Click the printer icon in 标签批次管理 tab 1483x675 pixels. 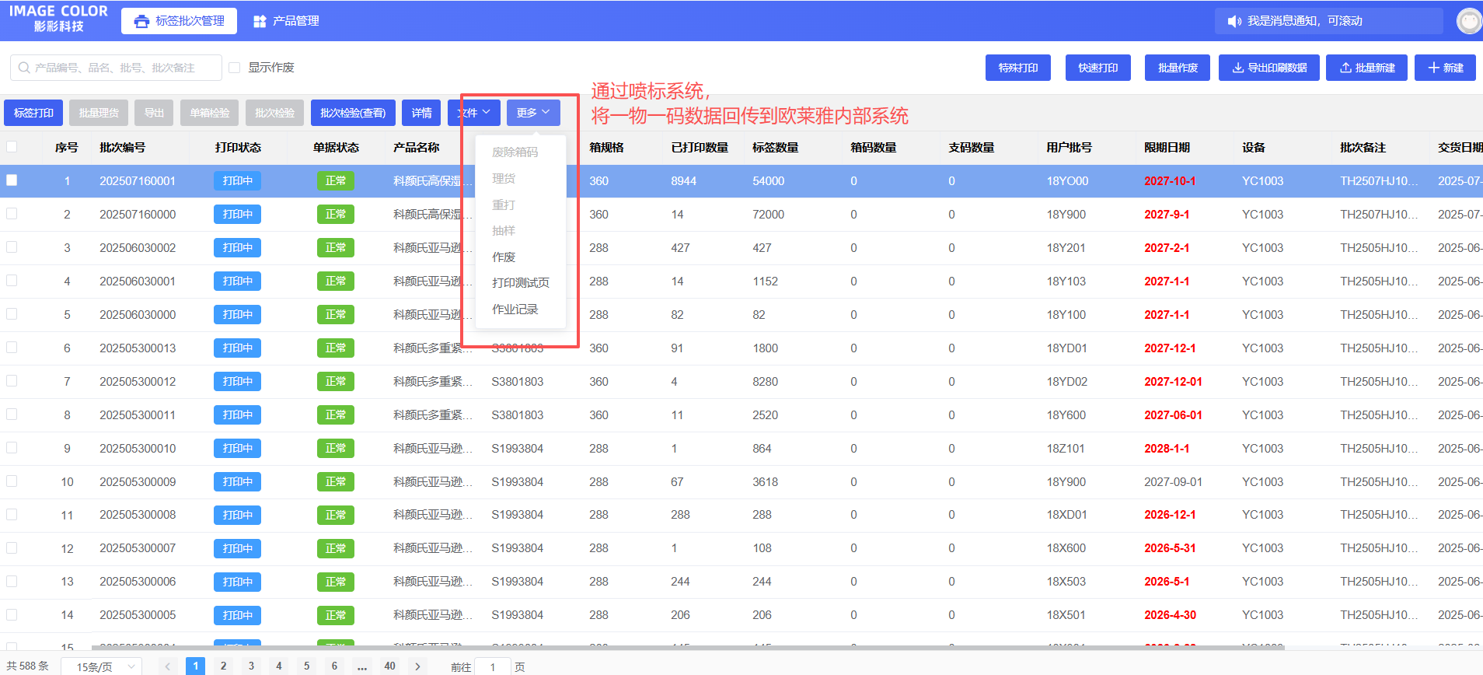(x=141, y=21)
